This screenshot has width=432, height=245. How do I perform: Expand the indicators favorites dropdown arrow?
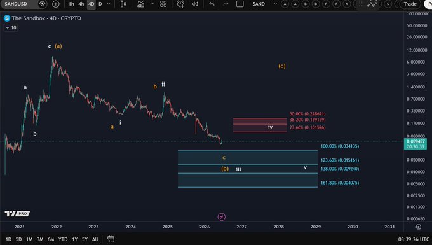click(x=152, y=4)
